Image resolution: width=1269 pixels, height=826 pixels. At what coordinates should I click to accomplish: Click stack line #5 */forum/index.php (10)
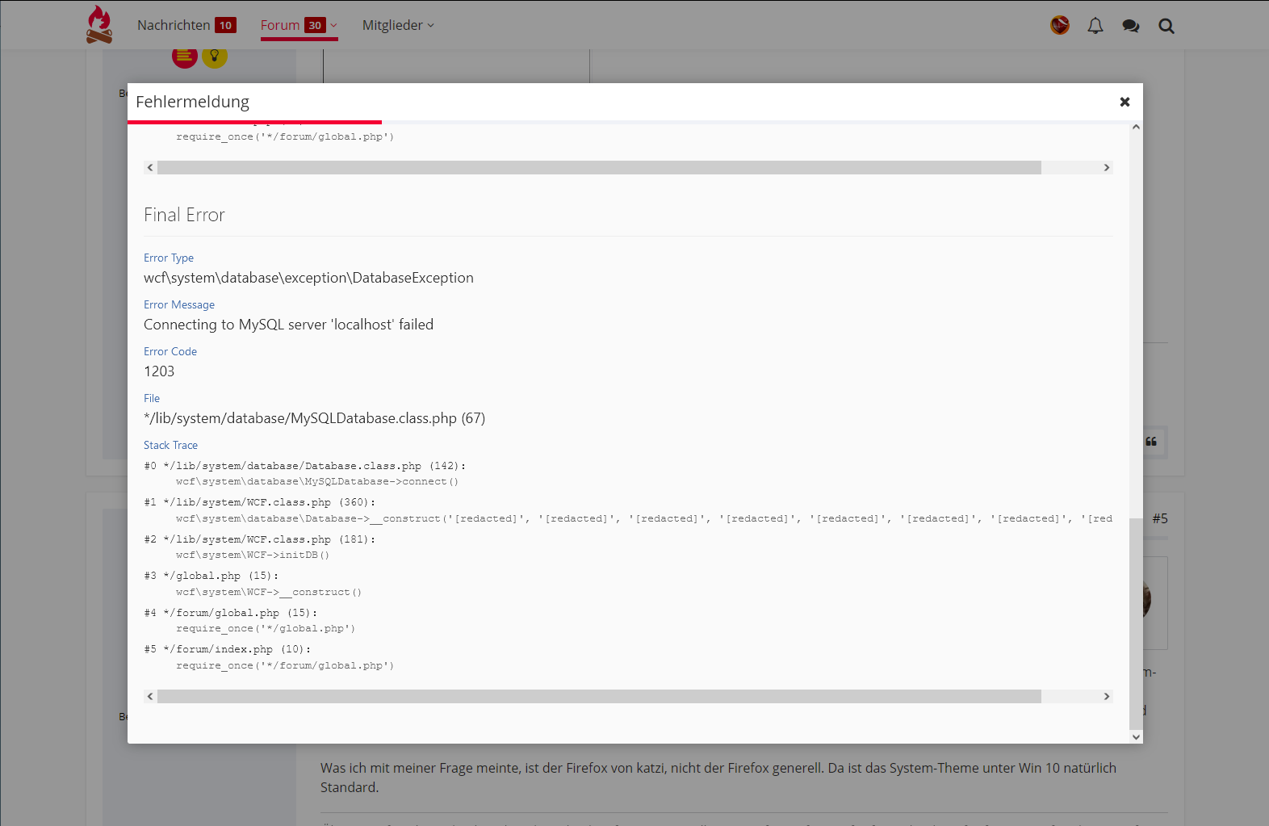tap(228, 649)
